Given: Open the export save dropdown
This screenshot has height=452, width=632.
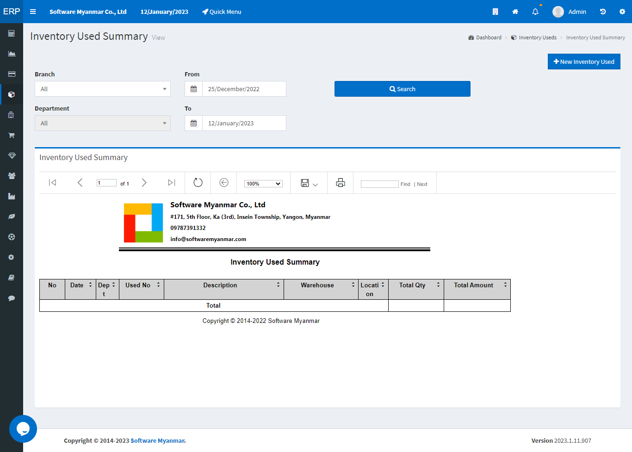Looking at the screenshot, I should click(x=309, y=183).
